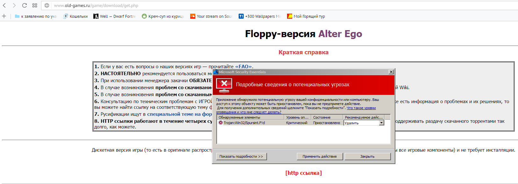This screenshot has height=184, width=518.
Task: Click the red monitor threat icon
Action: 224,86
